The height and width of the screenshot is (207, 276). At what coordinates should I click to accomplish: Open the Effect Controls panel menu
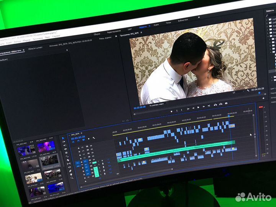24,50
